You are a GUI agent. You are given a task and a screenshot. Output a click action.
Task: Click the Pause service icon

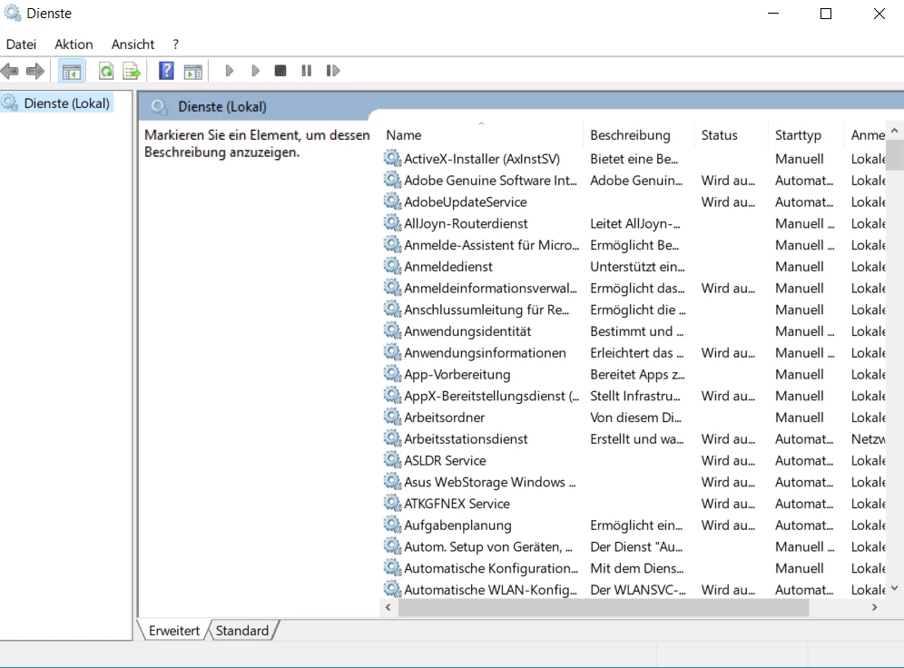(x=307, y=71)
